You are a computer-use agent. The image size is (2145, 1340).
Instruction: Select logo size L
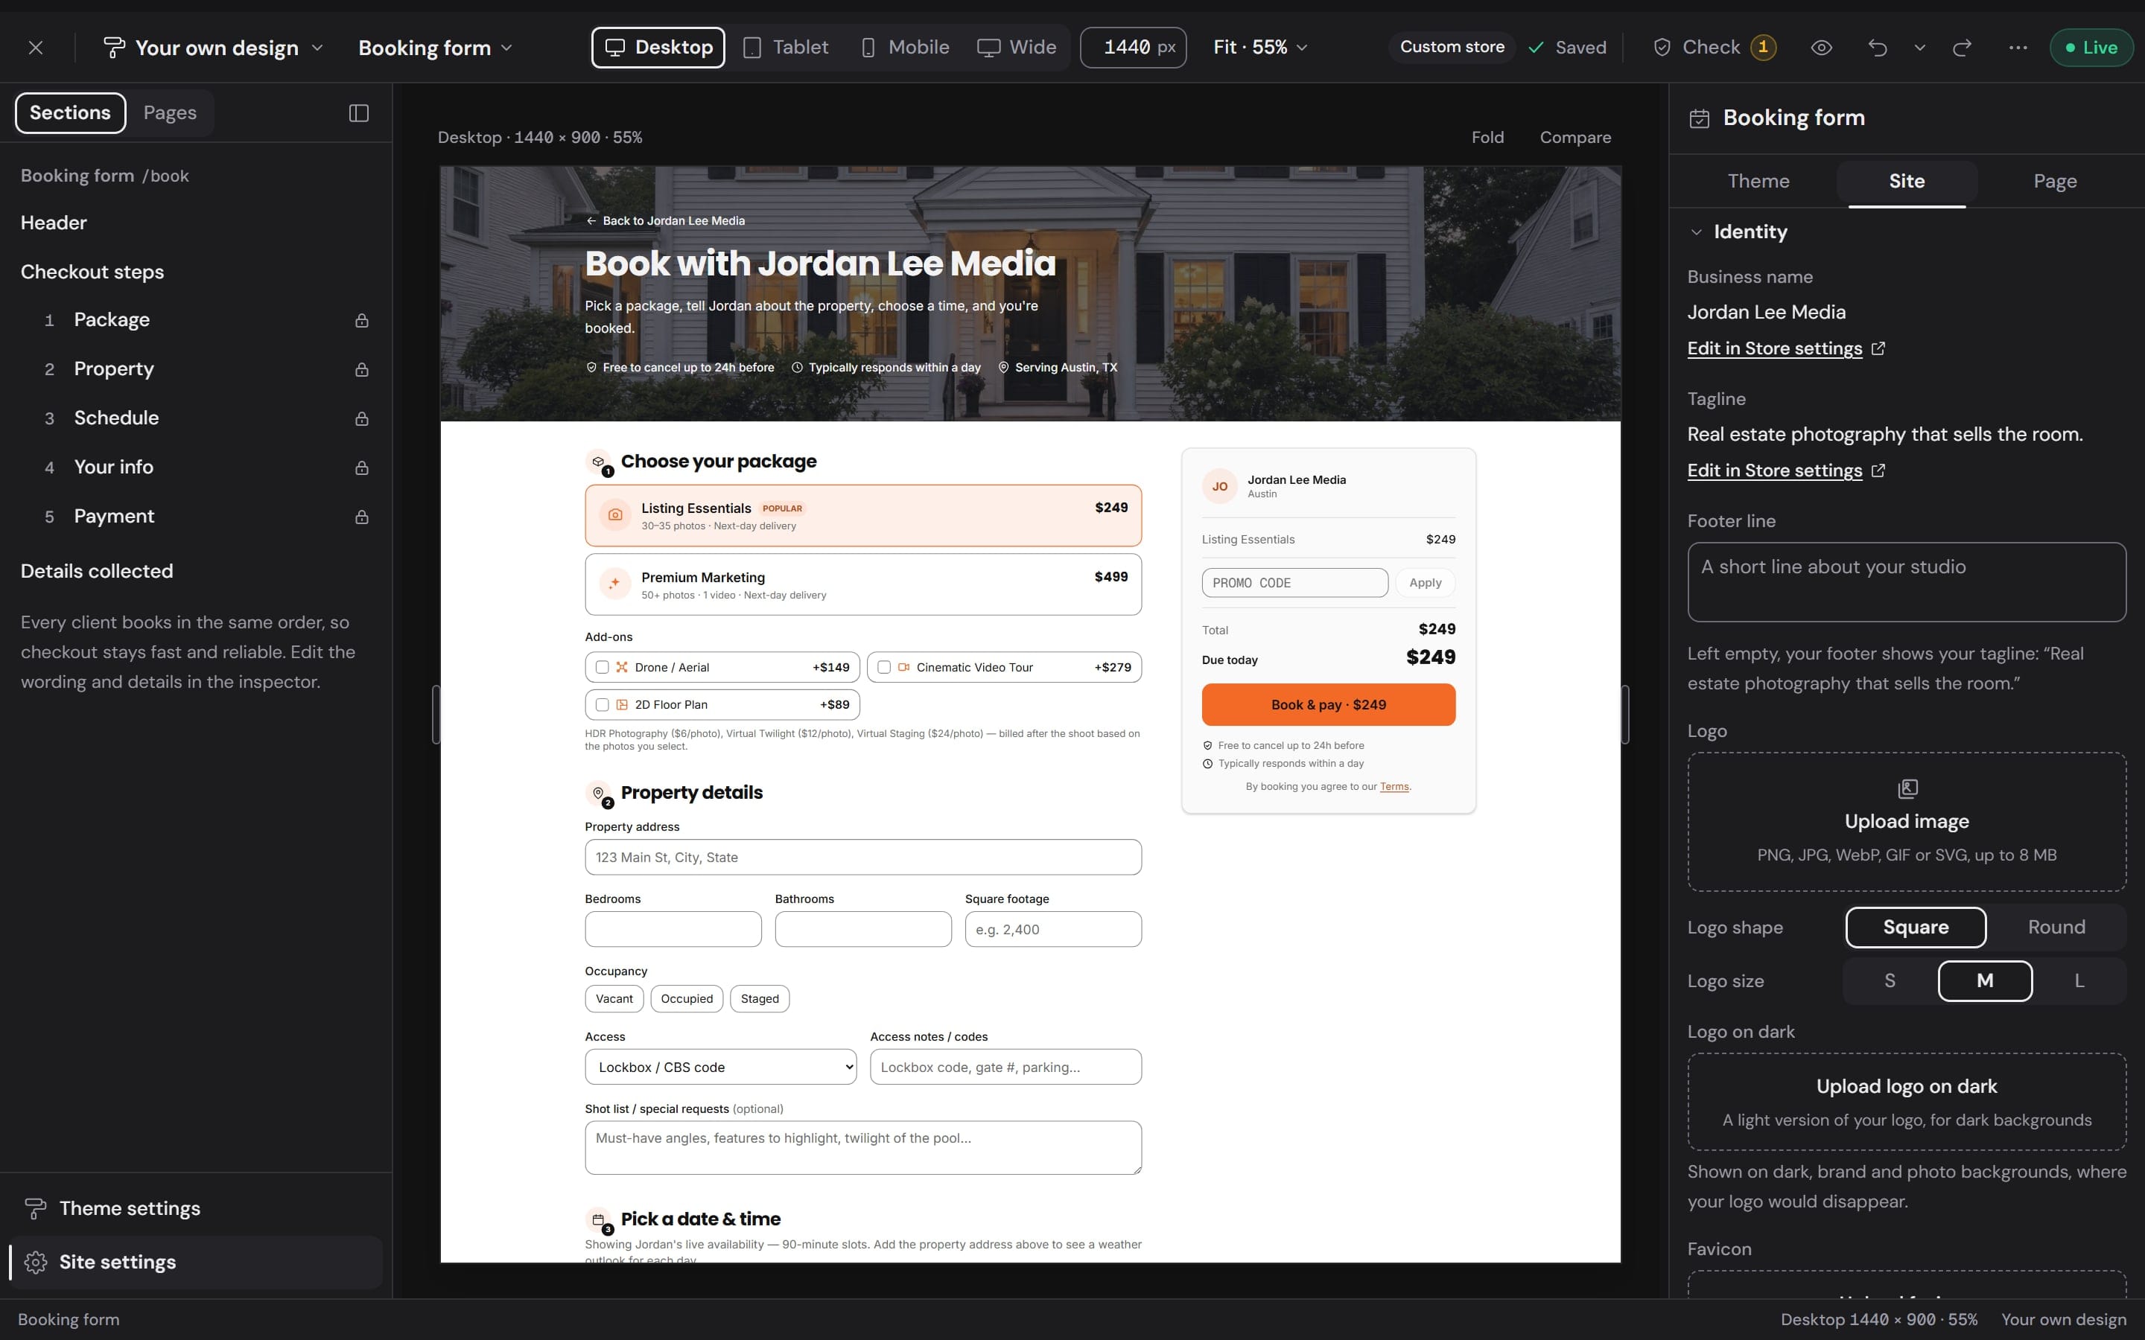(2079, 981)
